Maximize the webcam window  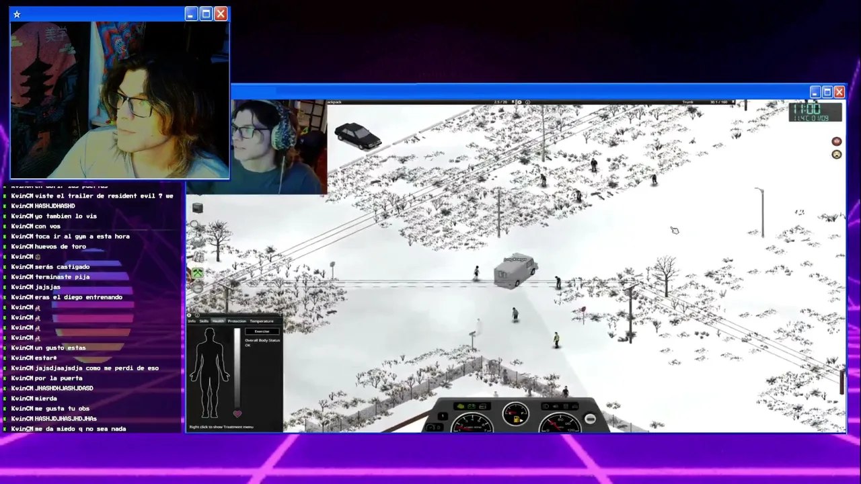pos(206,14)
